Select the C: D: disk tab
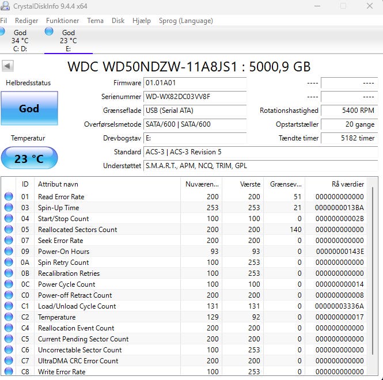The height and width of the screenshot is (380, 383). (20, 40)
